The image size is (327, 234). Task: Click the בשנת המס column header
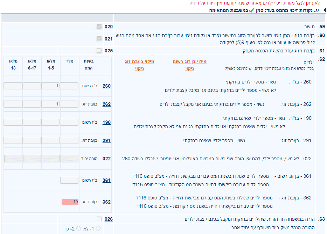pyautogui.click(x=89, y=65)
